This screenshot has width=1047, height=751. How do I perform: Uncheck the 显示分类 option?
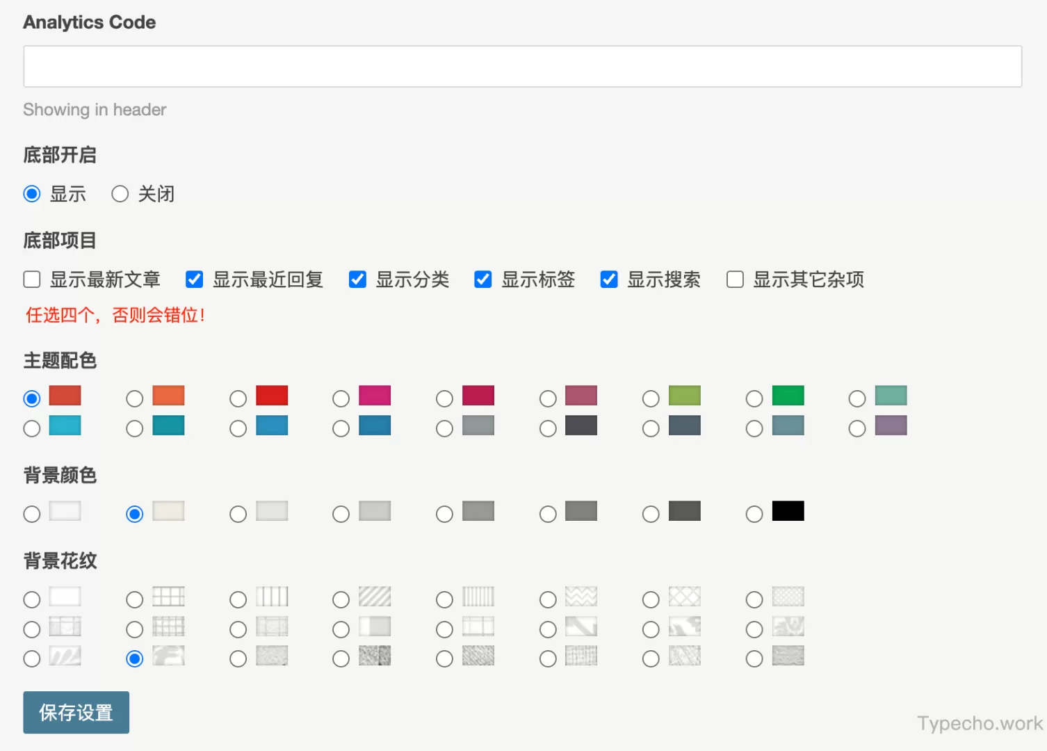tap(357, 279)
